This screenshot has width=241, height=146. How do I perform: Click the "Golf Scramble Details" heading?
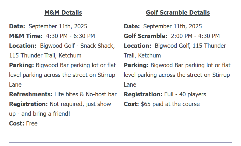[178, 12]
